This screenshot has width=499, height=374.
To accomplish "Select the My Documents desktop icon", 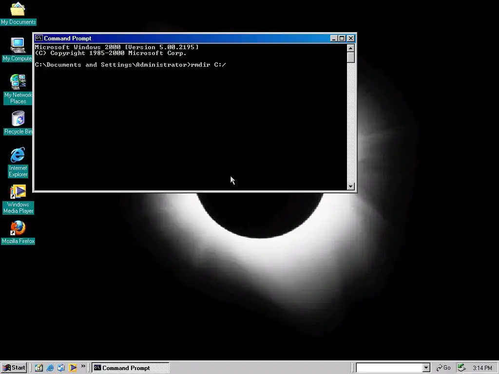I will click(x=18, y=13).
